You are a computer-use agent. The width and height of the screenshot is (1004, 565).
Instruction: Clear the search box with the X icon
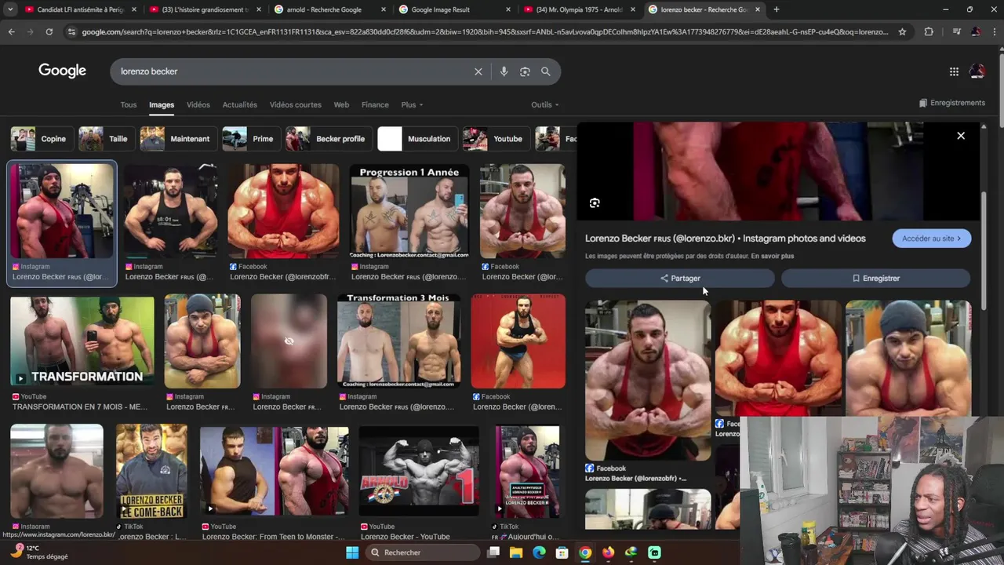(x=478, y=71)
